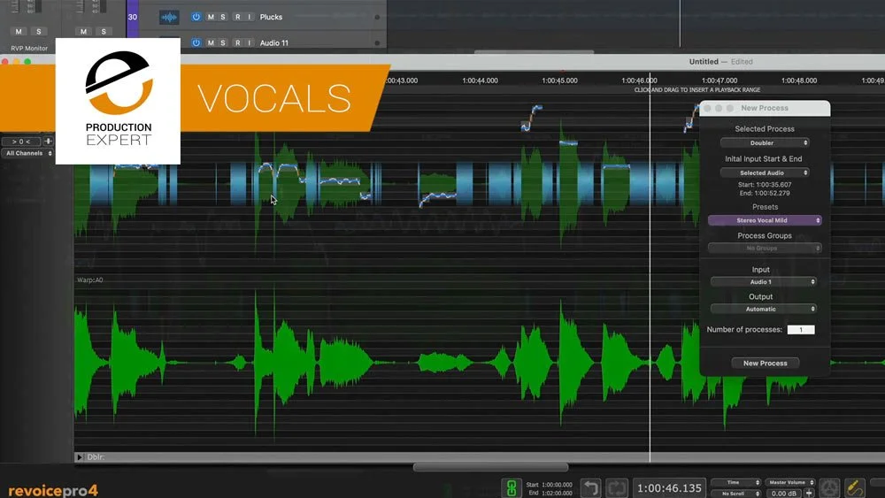The width and height of the screenshot is (885, 498).
Task: Click the Plucks track waveform icon
Action: pos(169,17)
